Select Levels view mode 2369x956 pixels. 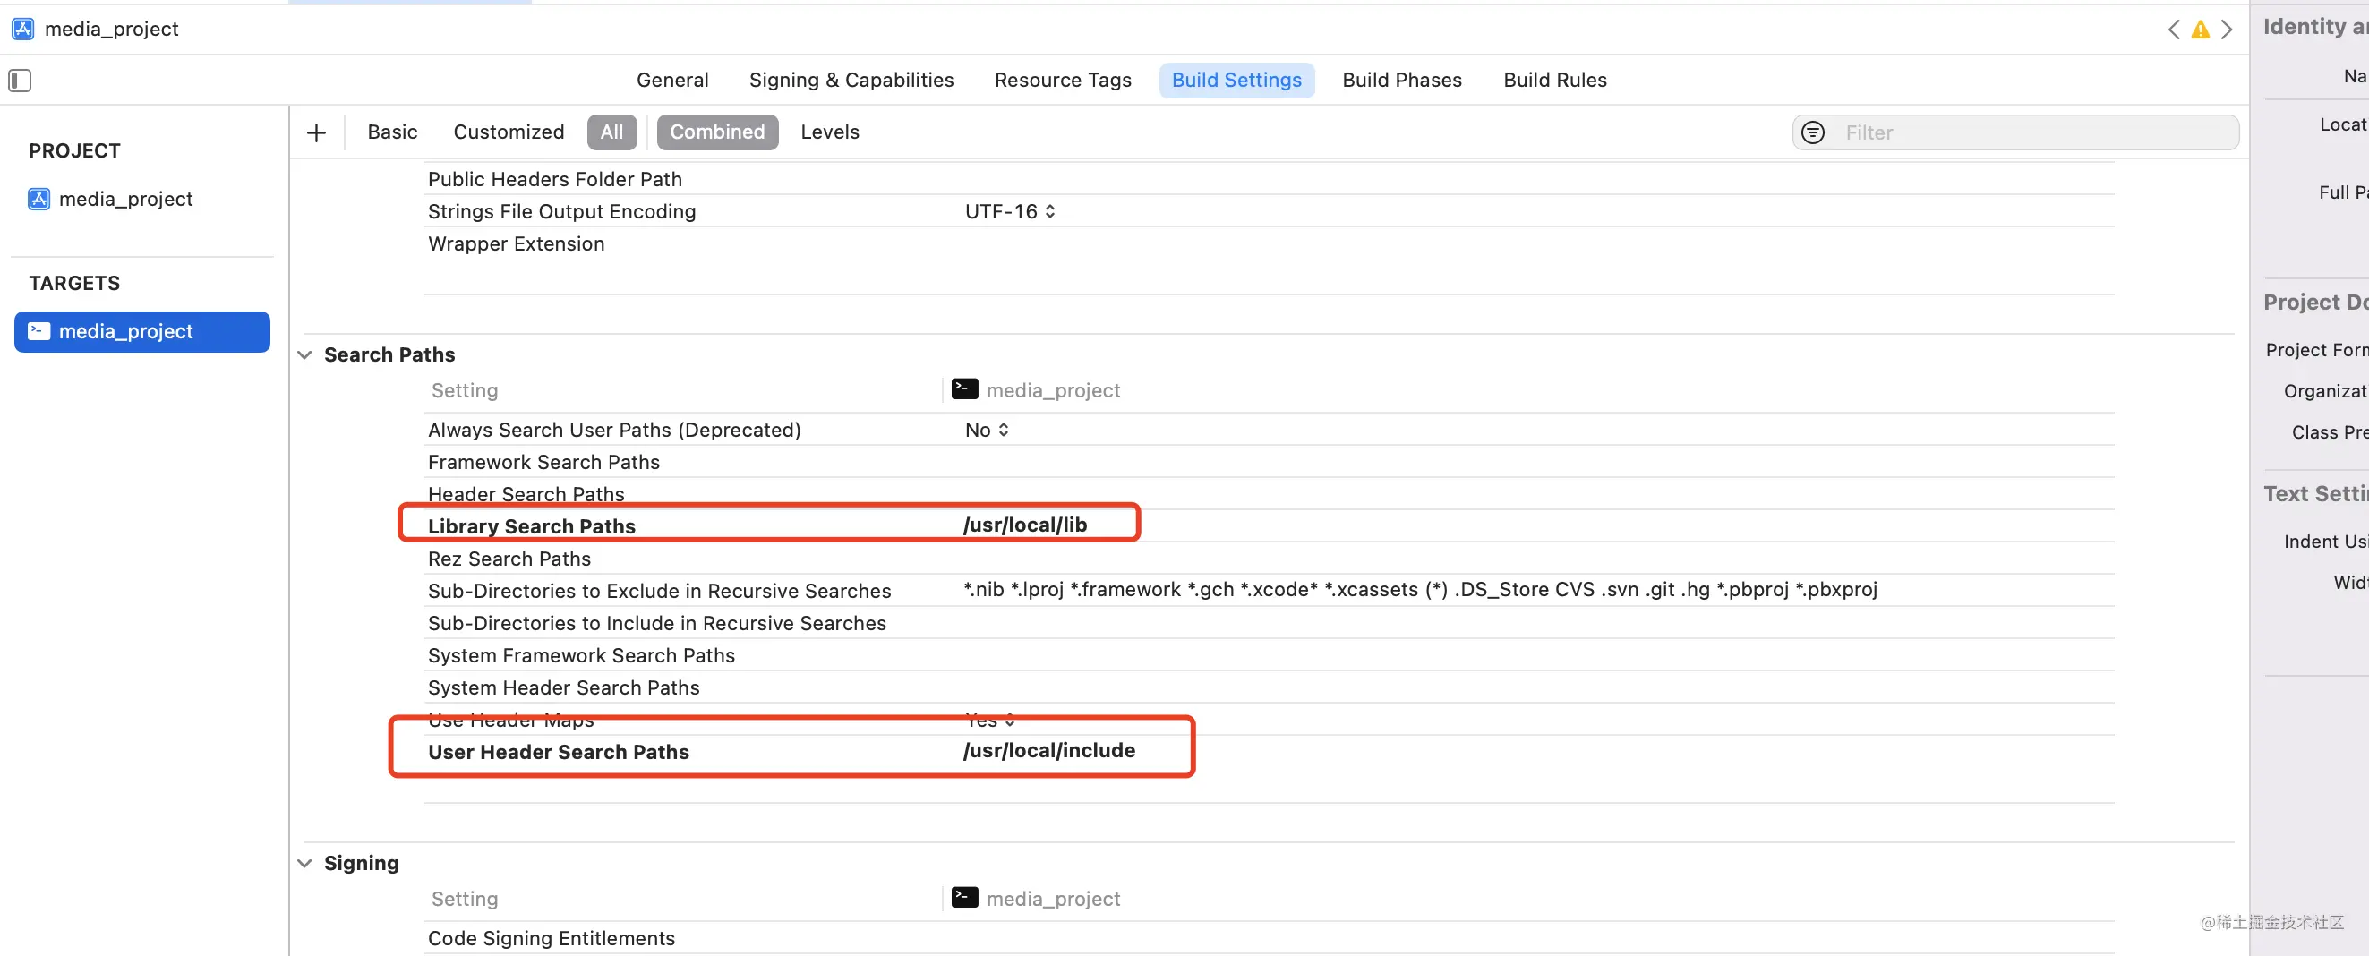[x=830, y=132]
